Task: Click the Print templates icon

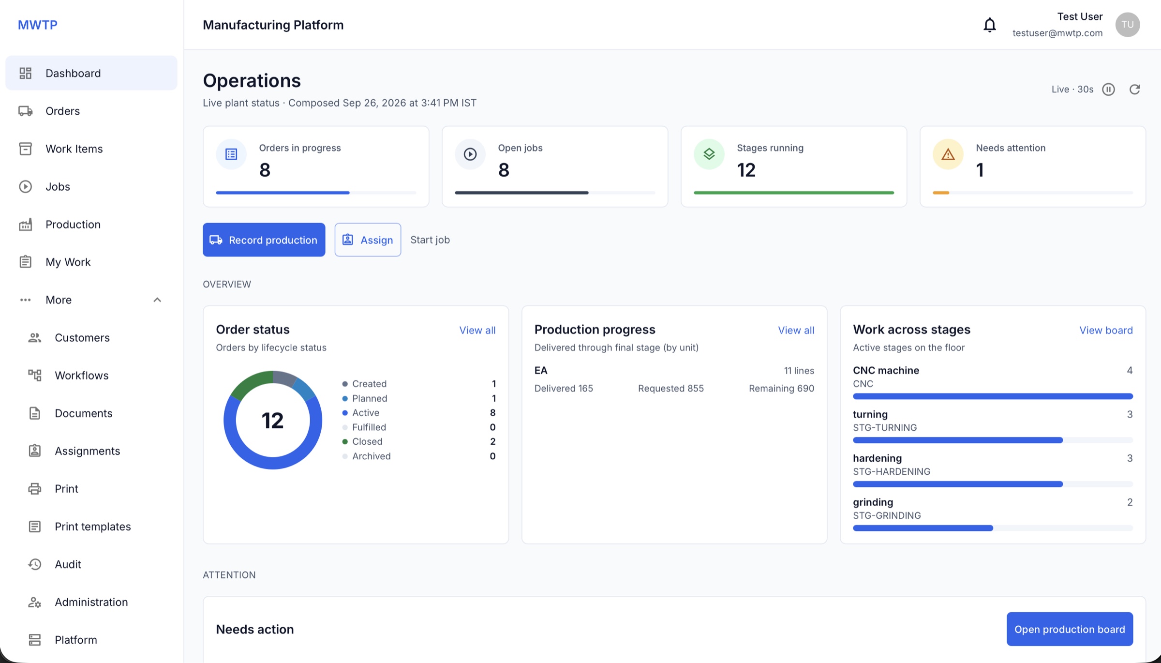Action: 34,527
